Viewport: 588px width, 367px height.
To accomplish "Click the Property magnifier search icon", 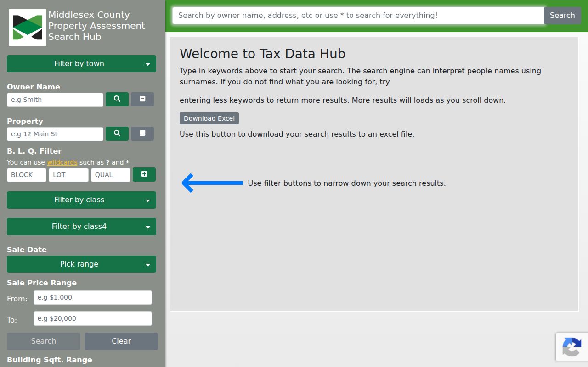I will coord(117,133).
